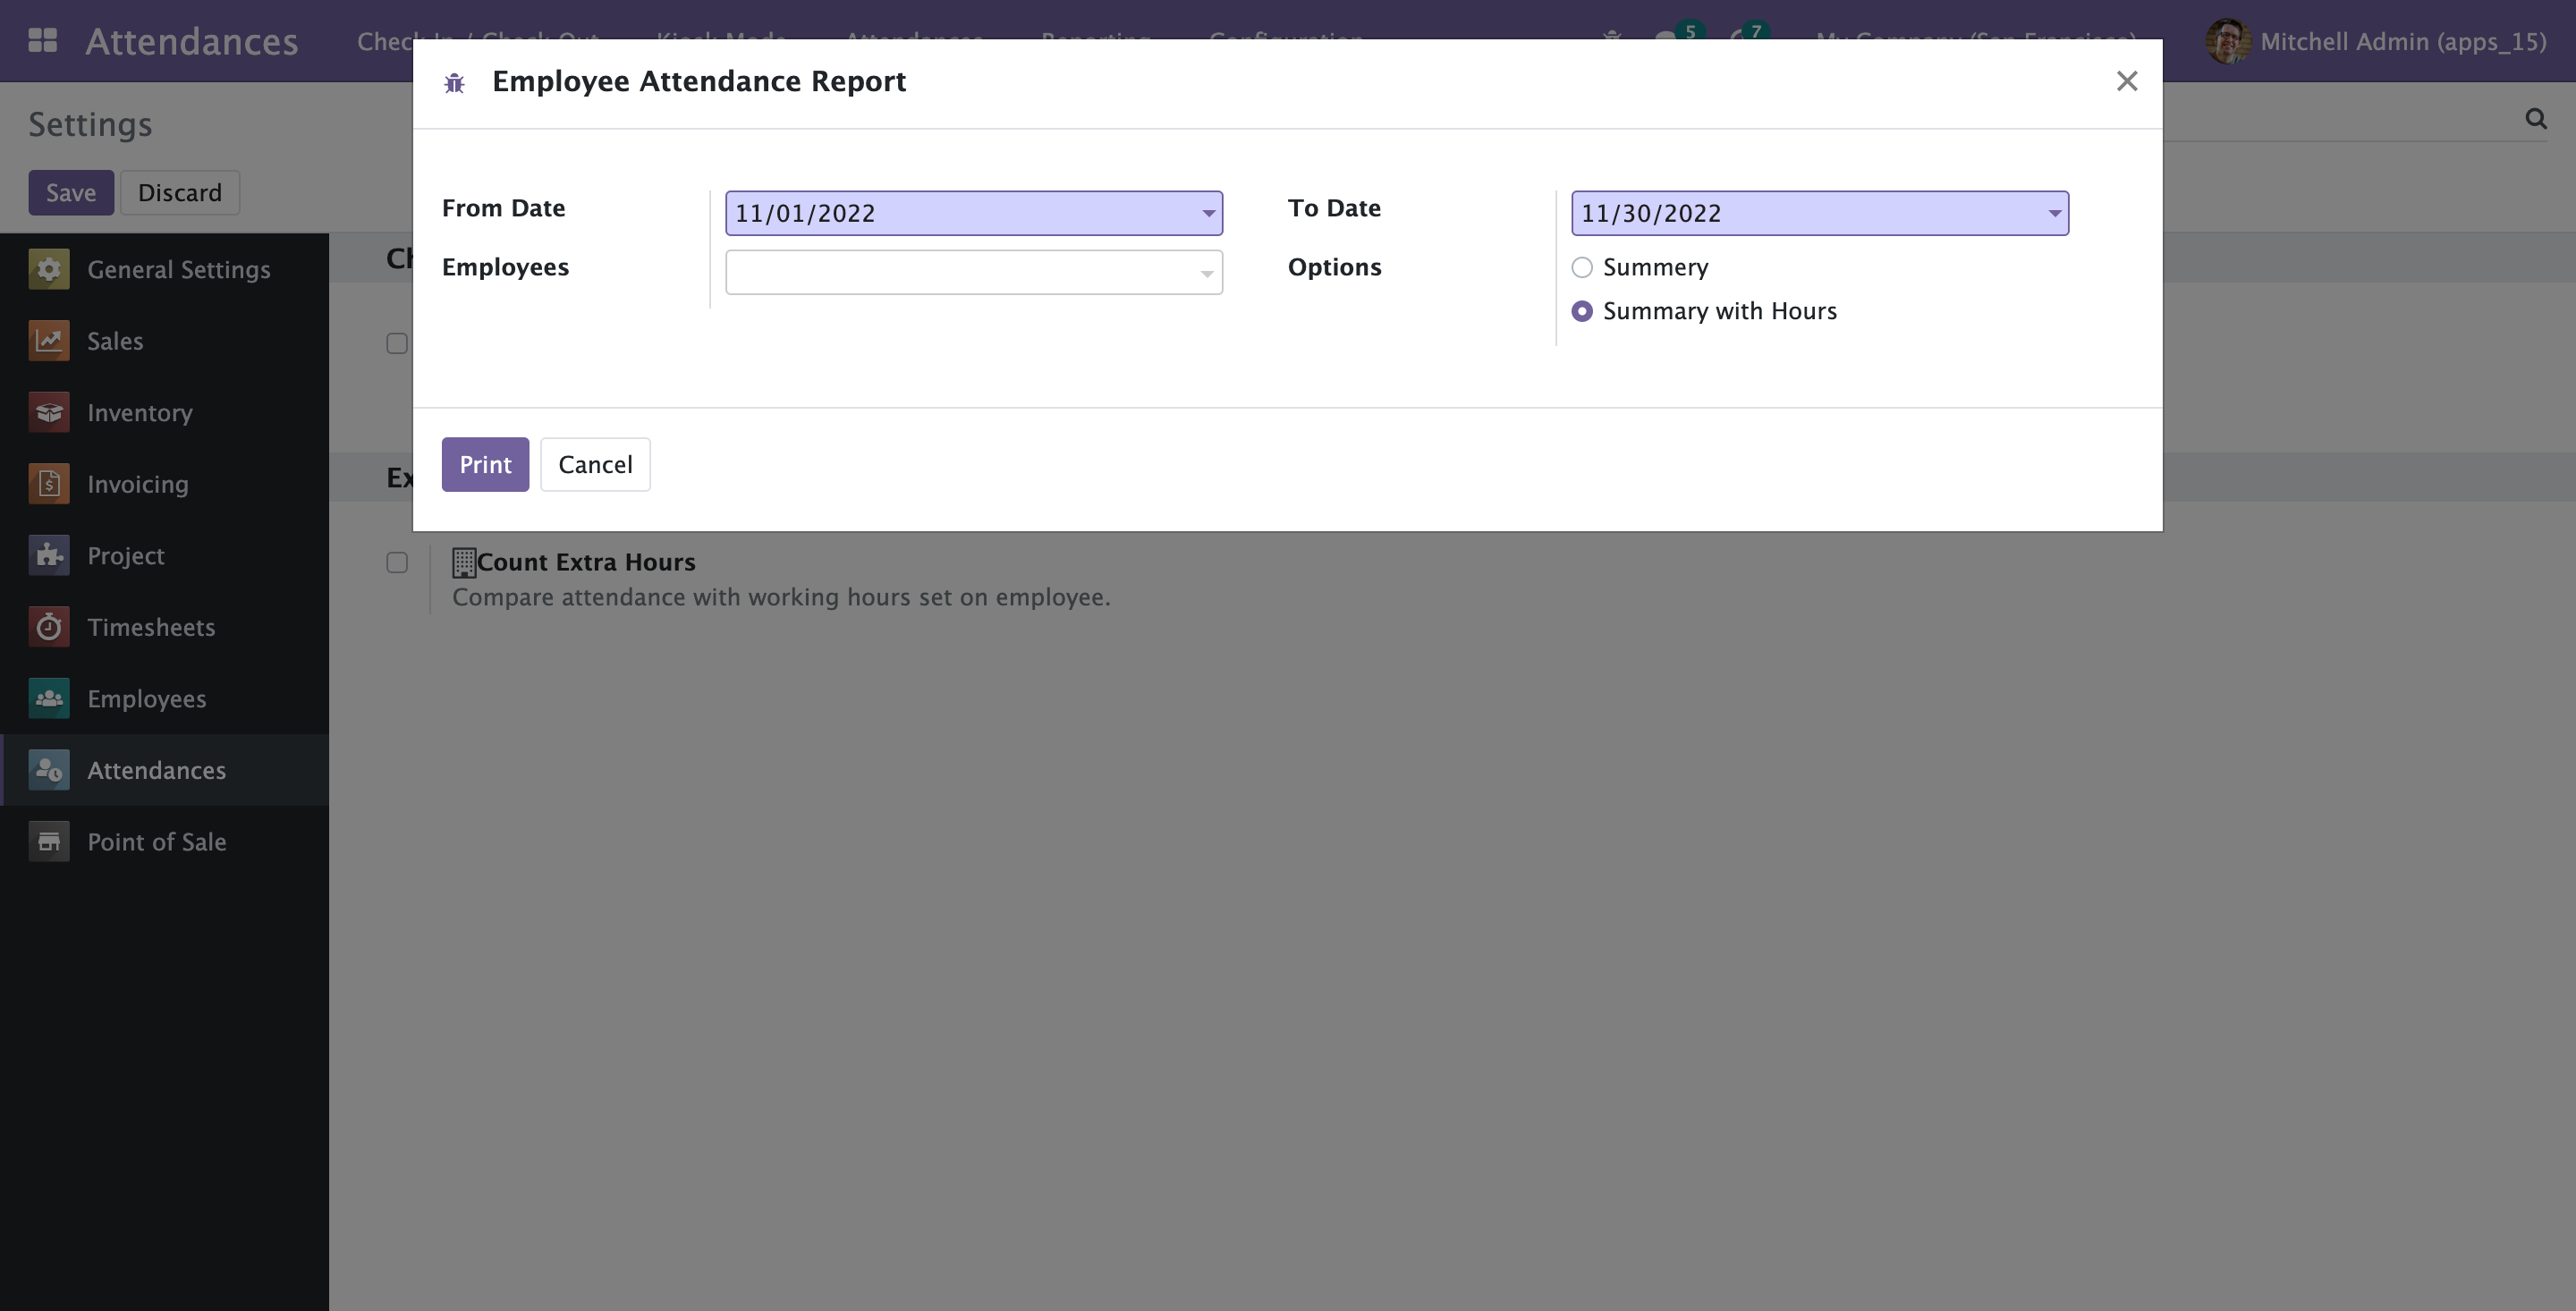This screenshot has width=2576, height=1311.
Task: Click the Point of Sale shop icon
Action: point(49,842)
